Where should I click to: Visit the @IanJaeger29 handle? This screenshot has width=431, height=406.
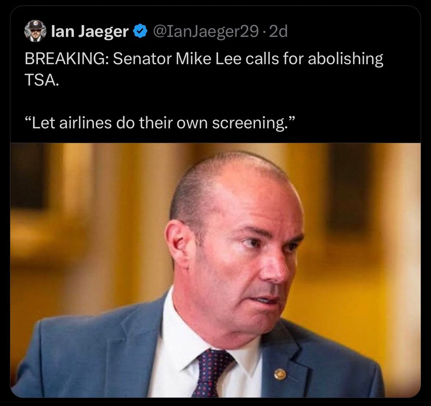pos(205,31)
